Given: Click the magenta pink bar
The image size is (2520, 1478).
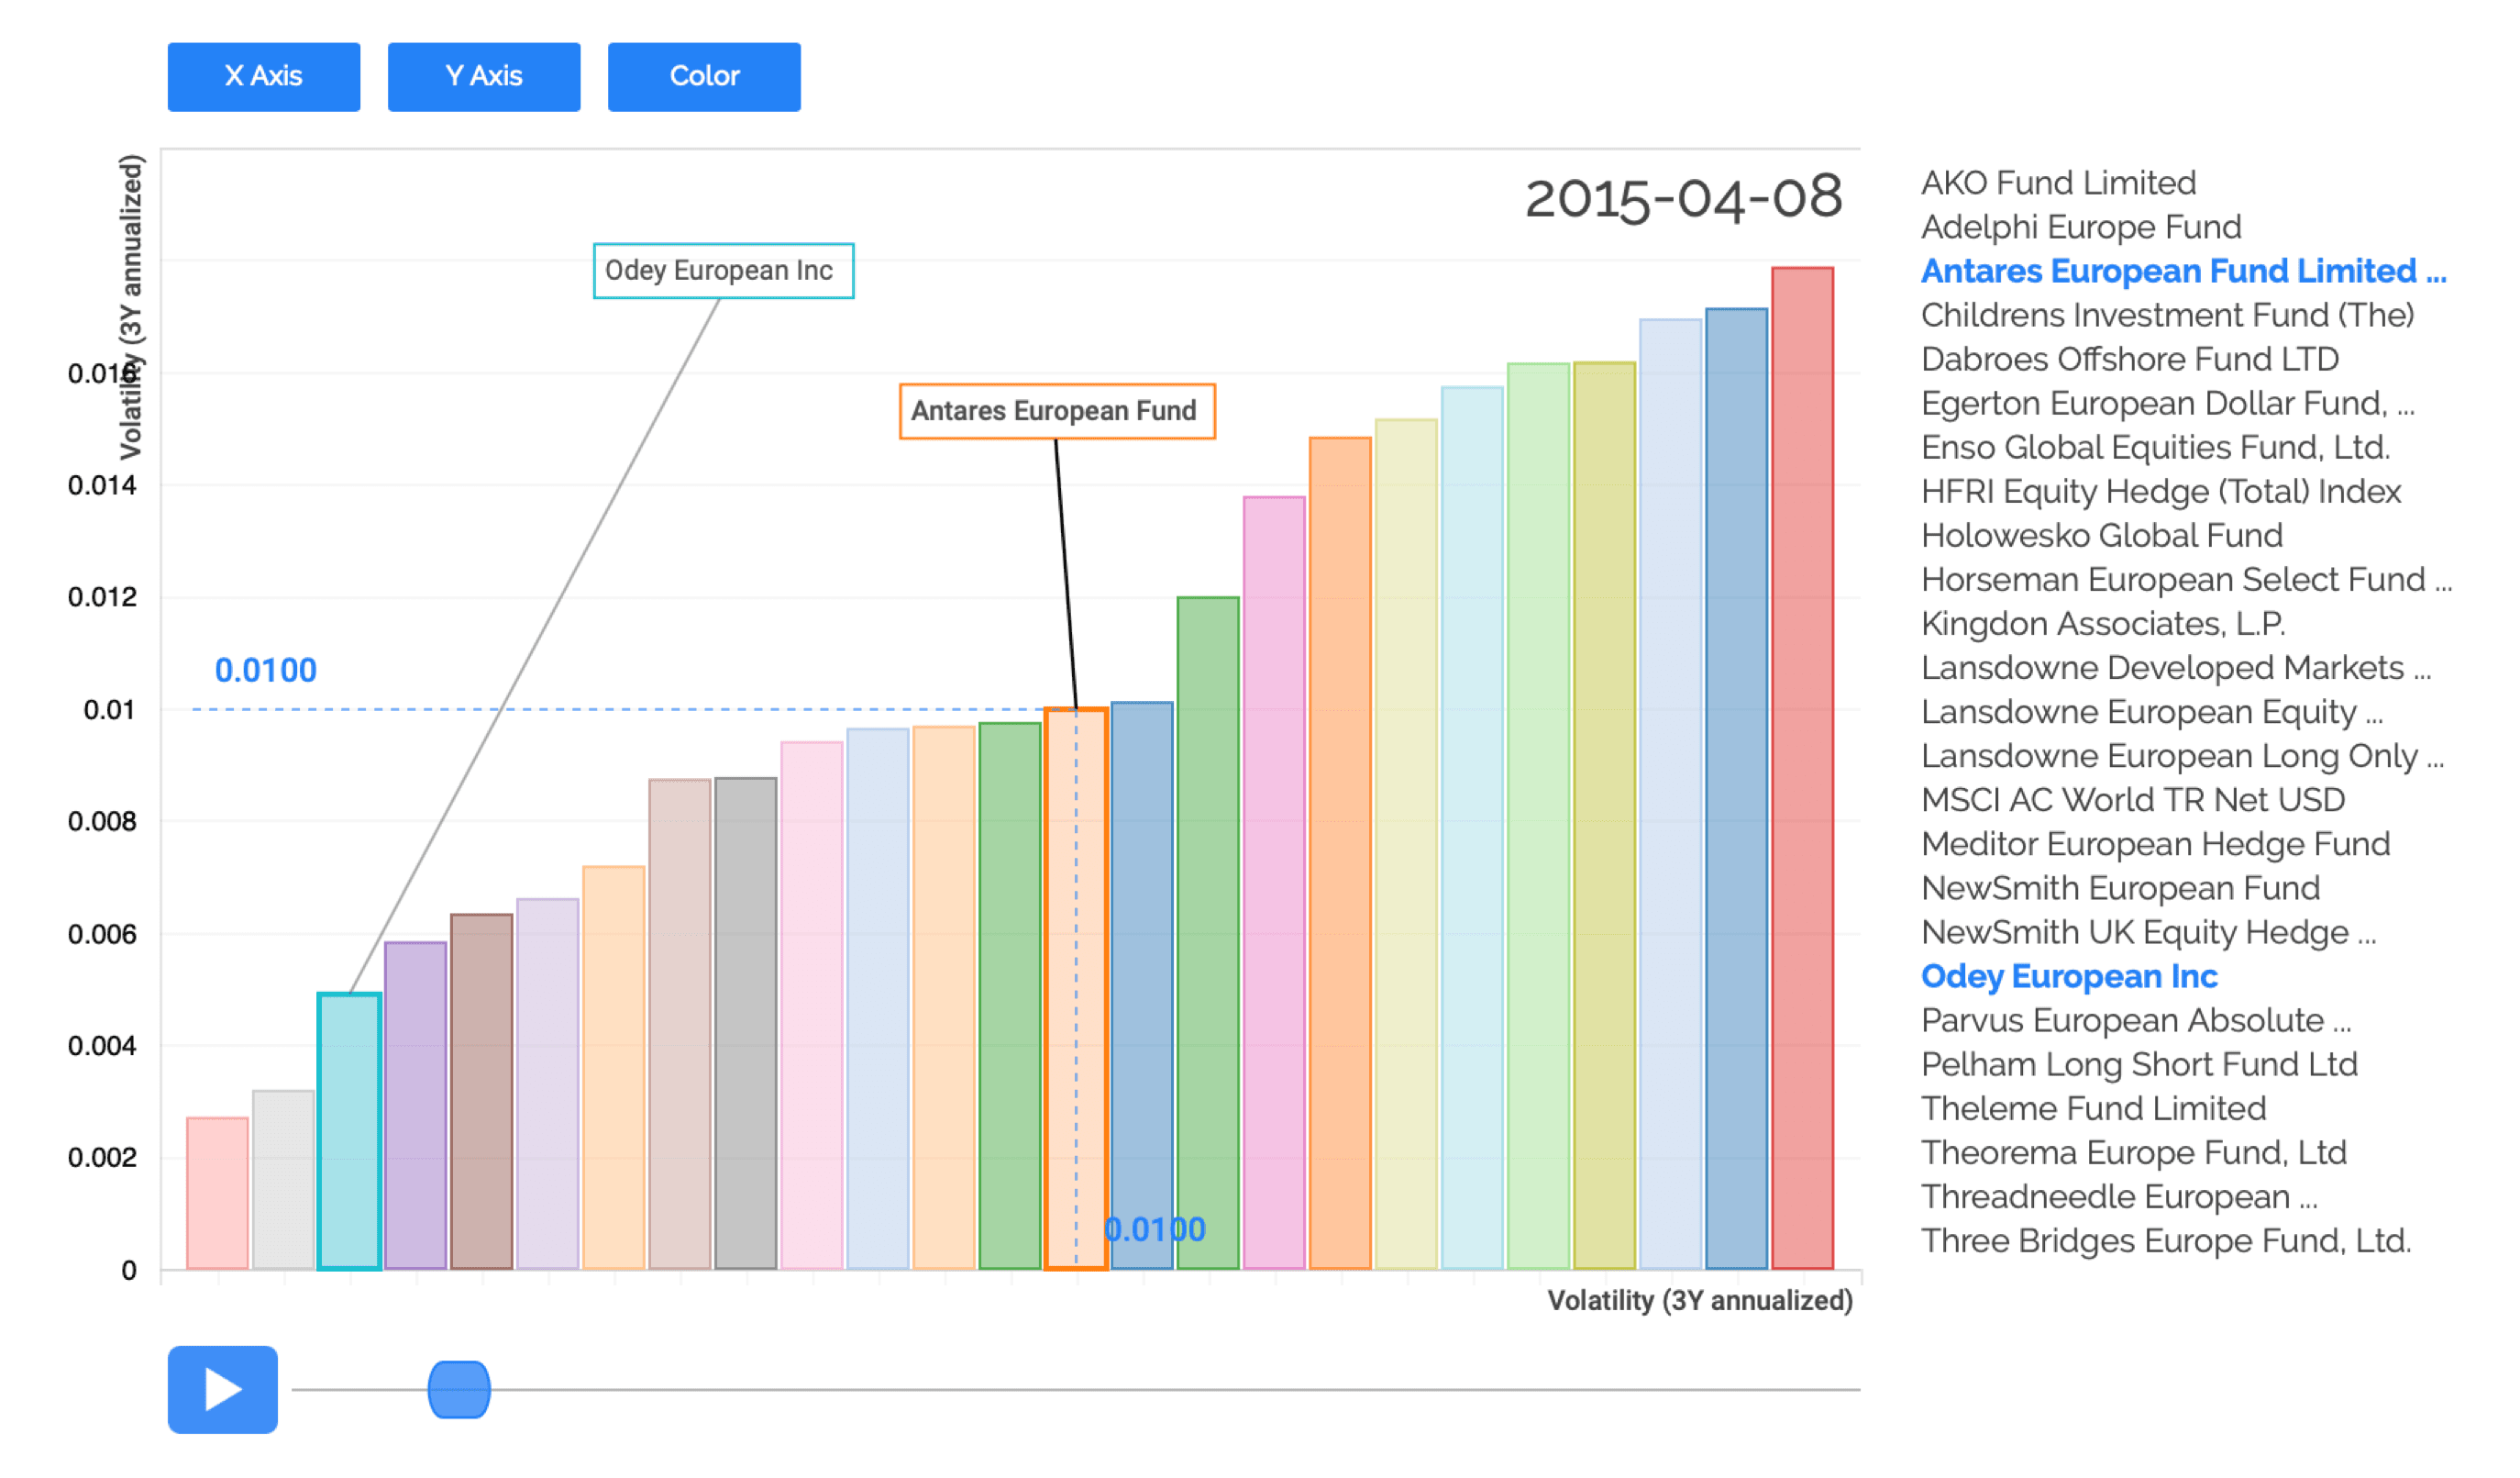Looking at the screenshot, I should click(1273, 883).
